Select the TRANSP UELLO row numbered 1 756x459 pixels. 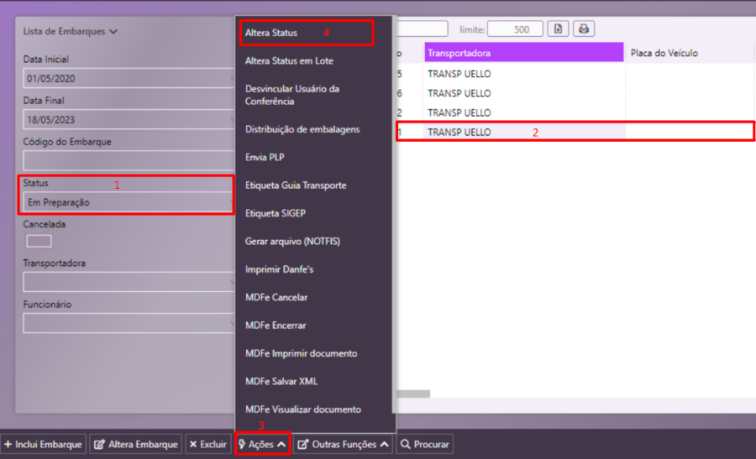[575, 132]
